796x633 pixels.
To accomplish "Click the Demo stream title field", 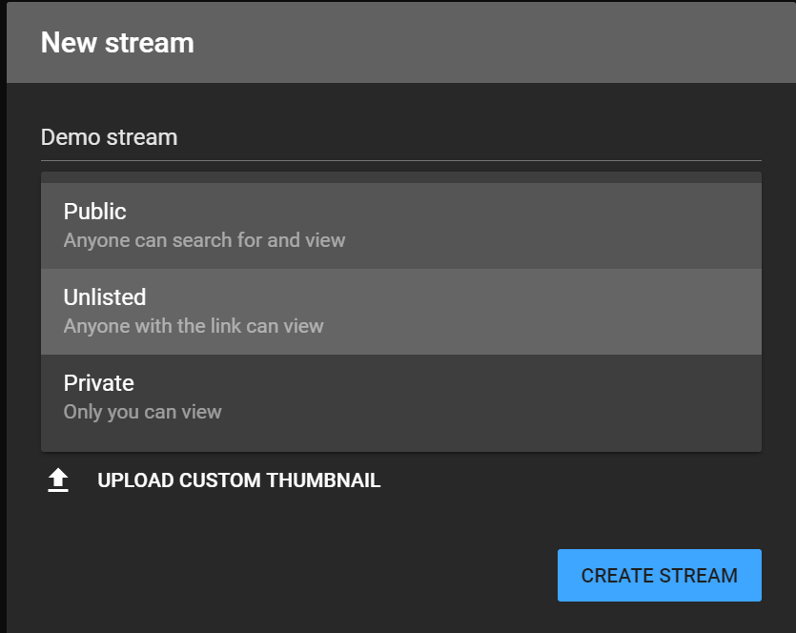I will (400, 137).
